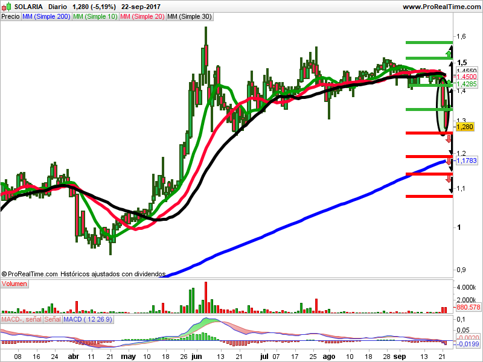
Task: Click the 1,1 price axis label
Action: point(461,188)
